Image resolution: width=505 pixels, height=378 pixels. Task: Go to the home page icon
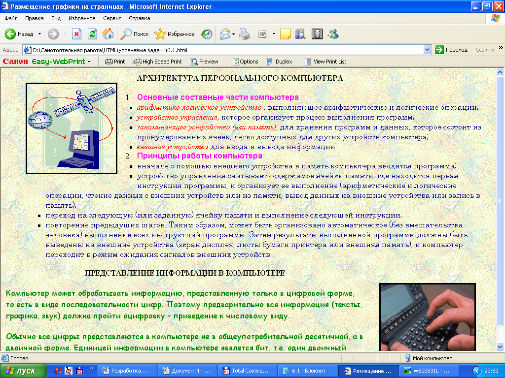pyautogui.click(x=108, y=34)
